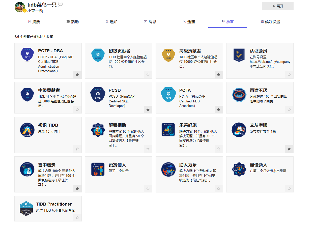This screenshot has width=315, height=226.
Task: Open the 认证会员 shield badge icon
Action: point(239,55)
